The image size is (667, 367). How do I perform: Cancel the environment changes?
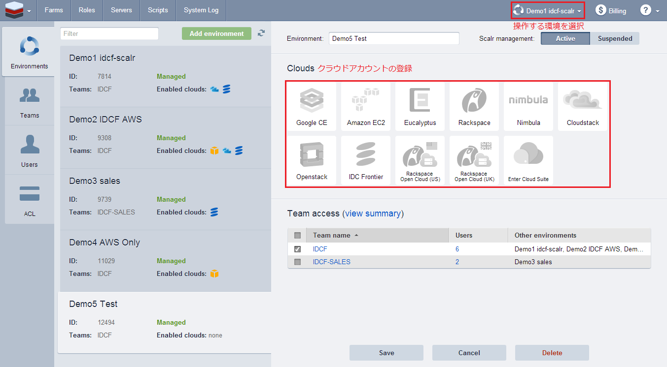click(x=469, y=353)
